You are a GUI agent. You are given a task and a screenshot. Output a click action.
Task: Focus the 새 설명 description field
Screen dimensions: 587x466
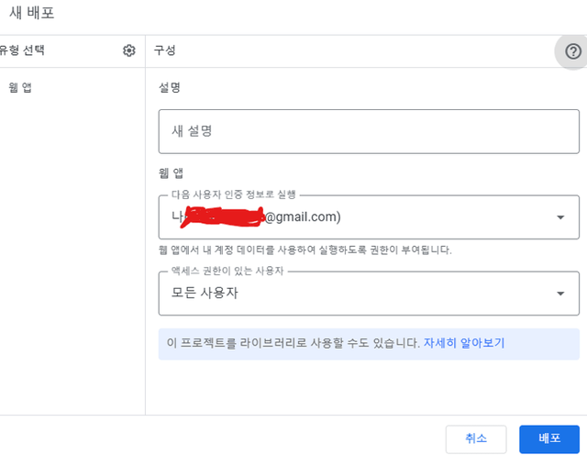coord(369,131)
